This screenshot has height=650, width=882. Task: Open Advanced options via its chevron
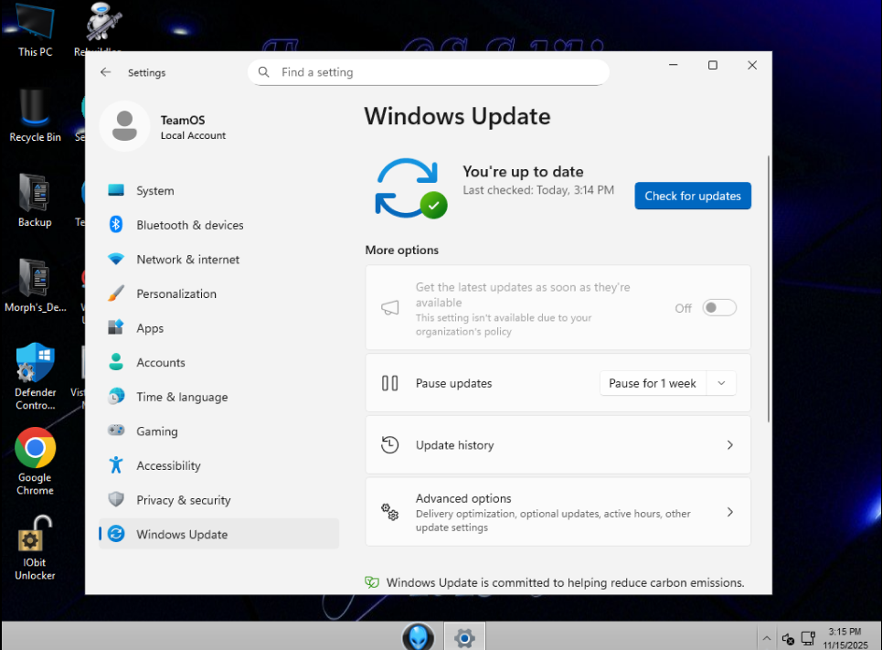729,512
